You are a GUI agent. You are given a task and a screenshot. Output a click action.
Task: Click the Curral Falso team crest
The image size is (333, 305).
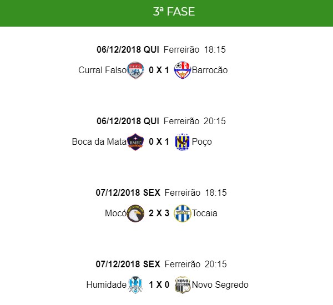(x=135, y=70)
